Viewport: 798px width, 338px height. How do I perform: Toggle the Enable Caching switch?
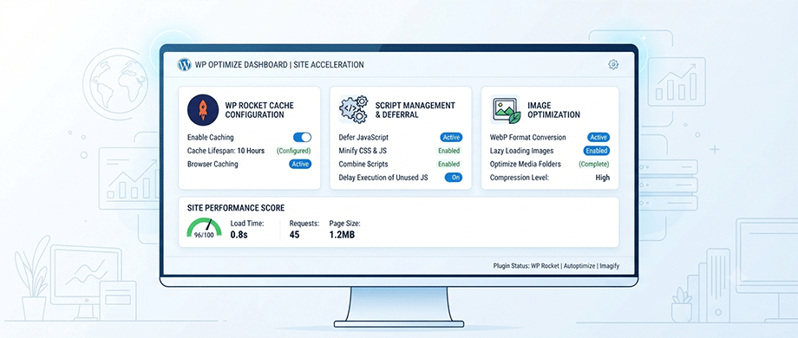303,137
